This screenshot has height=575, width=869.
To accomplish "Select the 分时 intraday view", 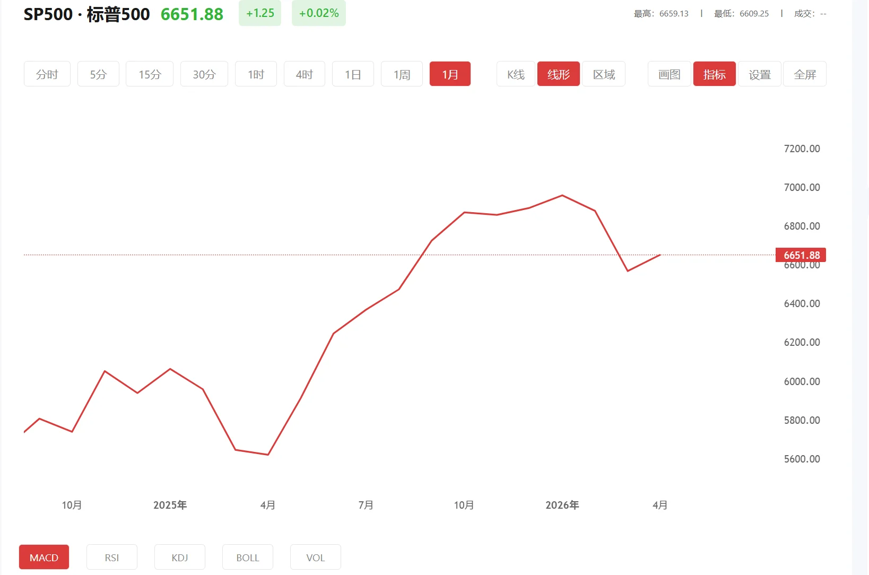I will [47, 74].
